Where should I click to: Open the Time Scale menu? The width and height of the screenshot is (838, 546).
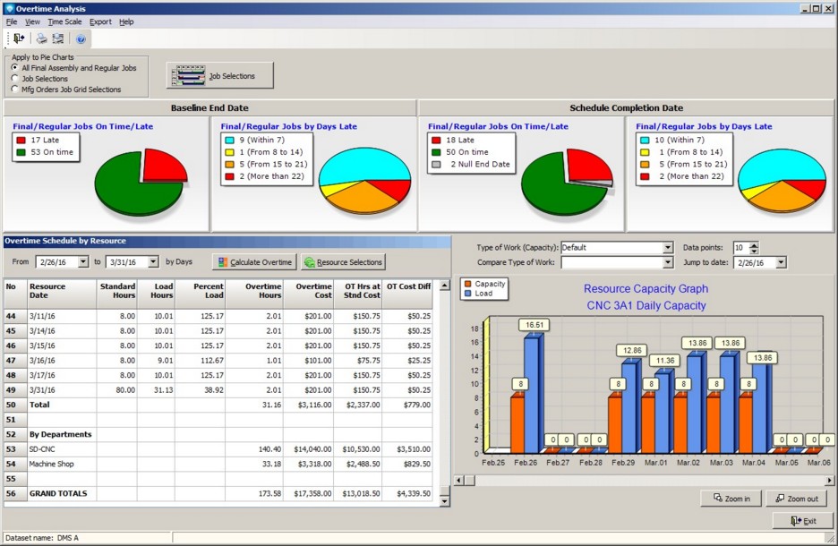[x=64, y=21]
